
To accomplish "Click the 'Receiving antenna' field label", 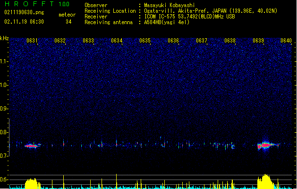I will point(109,22).
